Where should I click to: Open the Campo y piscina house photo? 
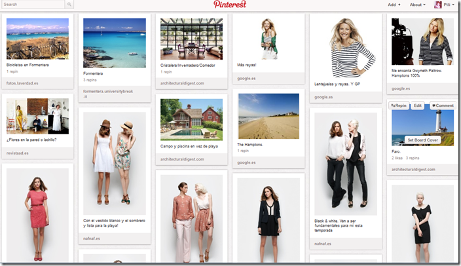pyautogui.click(x=191, y=119)
